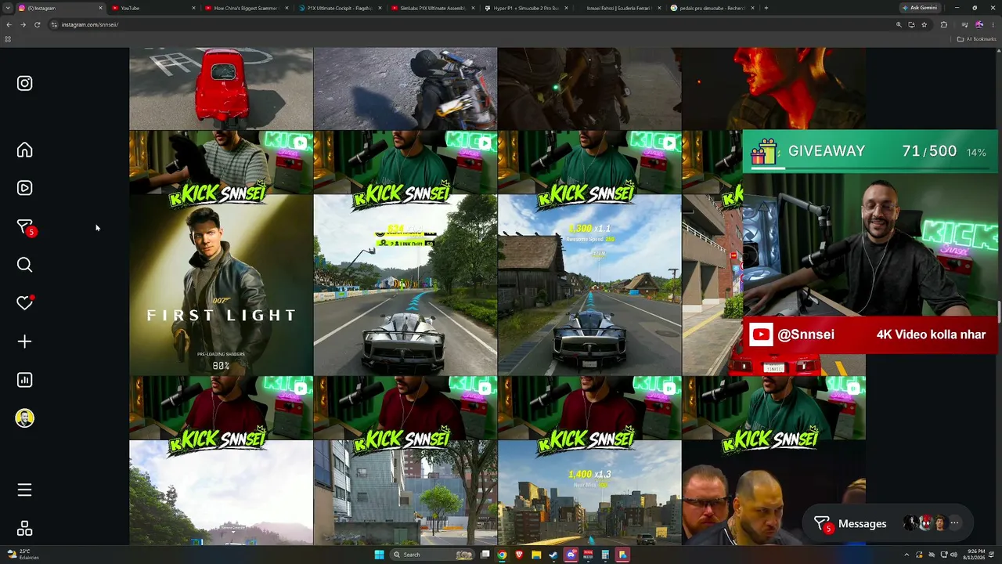Close the Instagram browser tab
The height and width of the screenshot is (564, 1002).
pyautogui.click(x=100, y=8)
